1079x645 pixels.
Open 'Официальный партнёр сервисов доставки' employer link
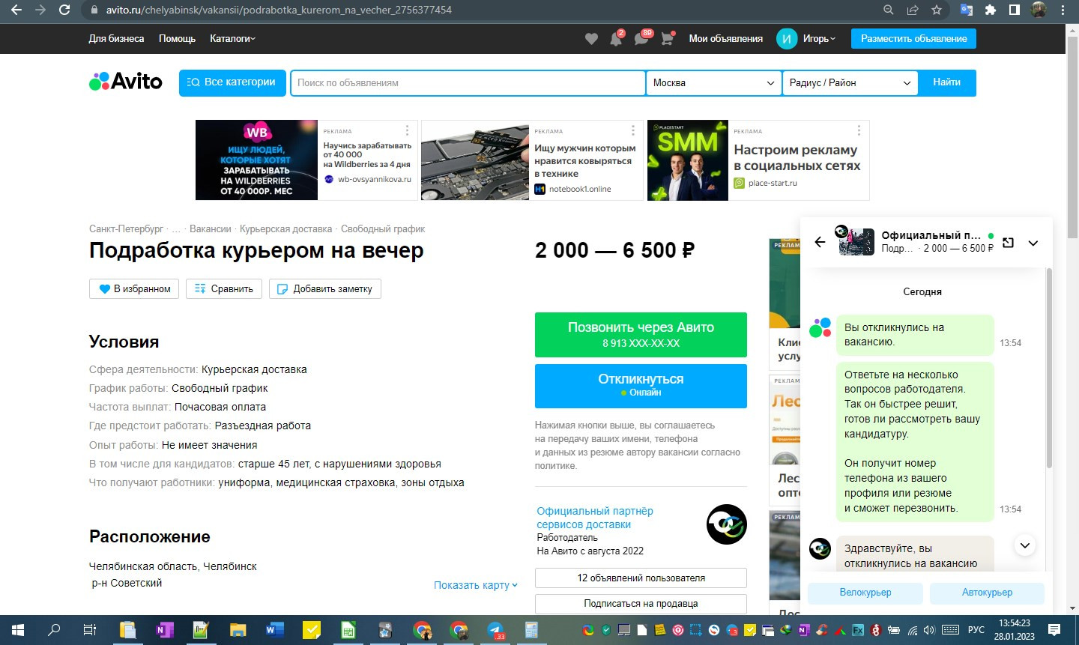tap(595, 518)
